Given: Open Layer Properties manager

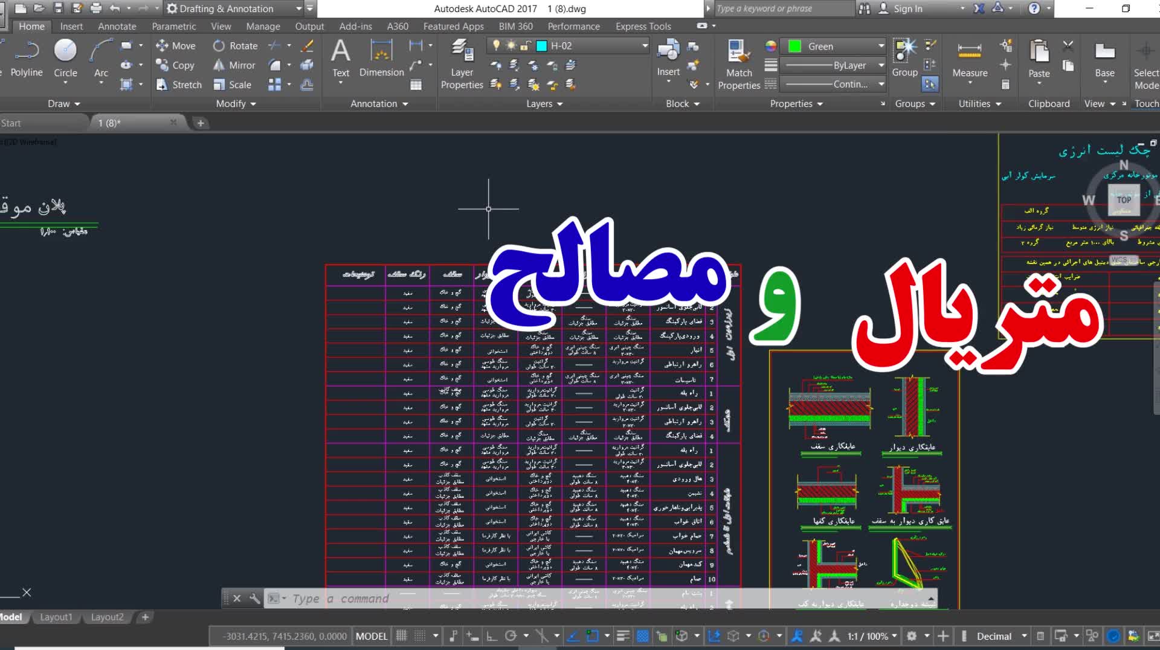Looking at the screenshot, I should point(462,63).
